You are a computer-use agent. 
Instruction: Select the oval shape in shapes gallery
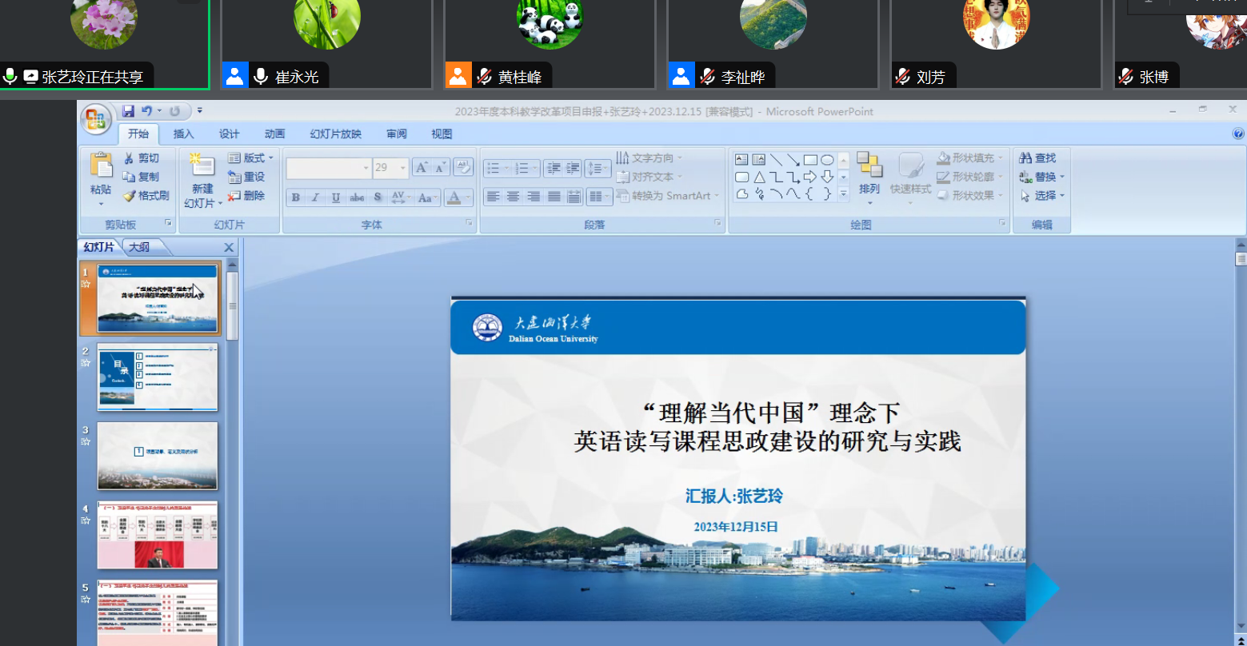point(828,160)
